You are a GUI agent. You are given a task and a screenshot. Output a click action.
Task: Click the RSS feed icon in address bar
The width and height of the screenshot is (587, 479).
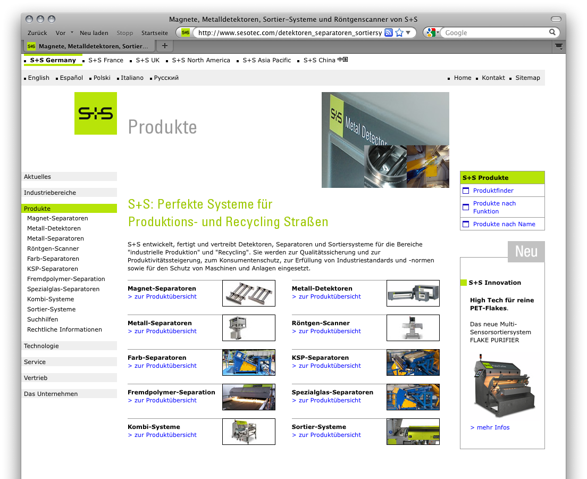[x=389, y=32]
